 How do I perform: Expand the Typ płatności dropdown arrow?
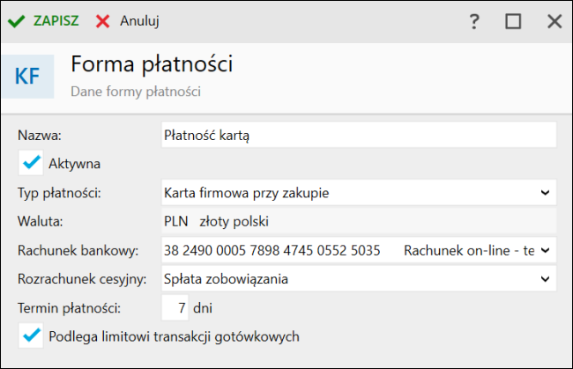click(x=545, y=192)
